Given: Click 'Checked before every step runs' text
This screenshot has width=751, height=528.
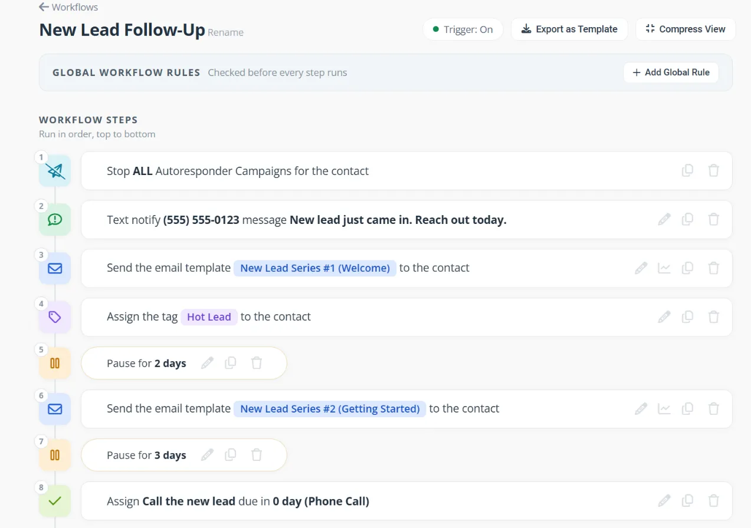Looking at the screenshot, I should point(277,72).
